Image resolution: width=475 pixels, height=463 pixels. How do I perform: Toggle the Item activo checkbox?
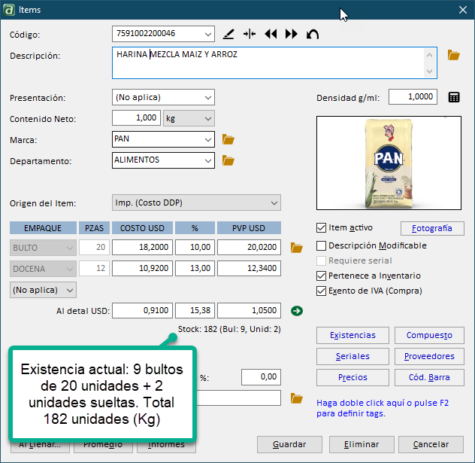point(322,227)
